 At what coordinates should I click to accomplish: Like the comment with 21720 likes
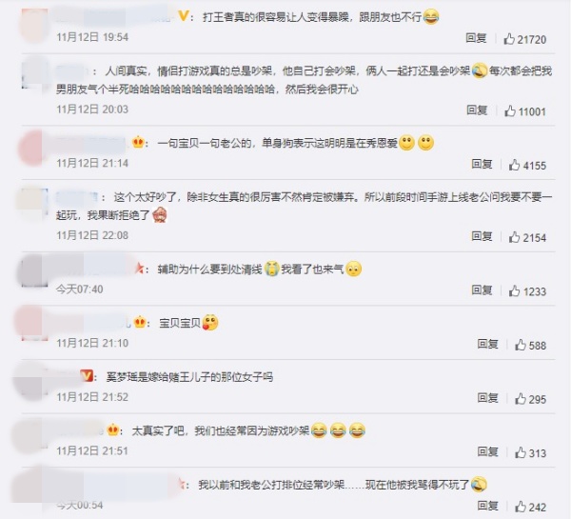(x=509, y=39)
